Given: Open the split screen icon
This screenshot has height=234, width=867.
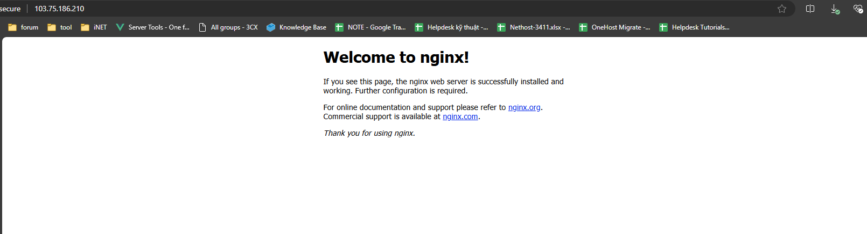Looking at the screenshot, I should 810,9.
